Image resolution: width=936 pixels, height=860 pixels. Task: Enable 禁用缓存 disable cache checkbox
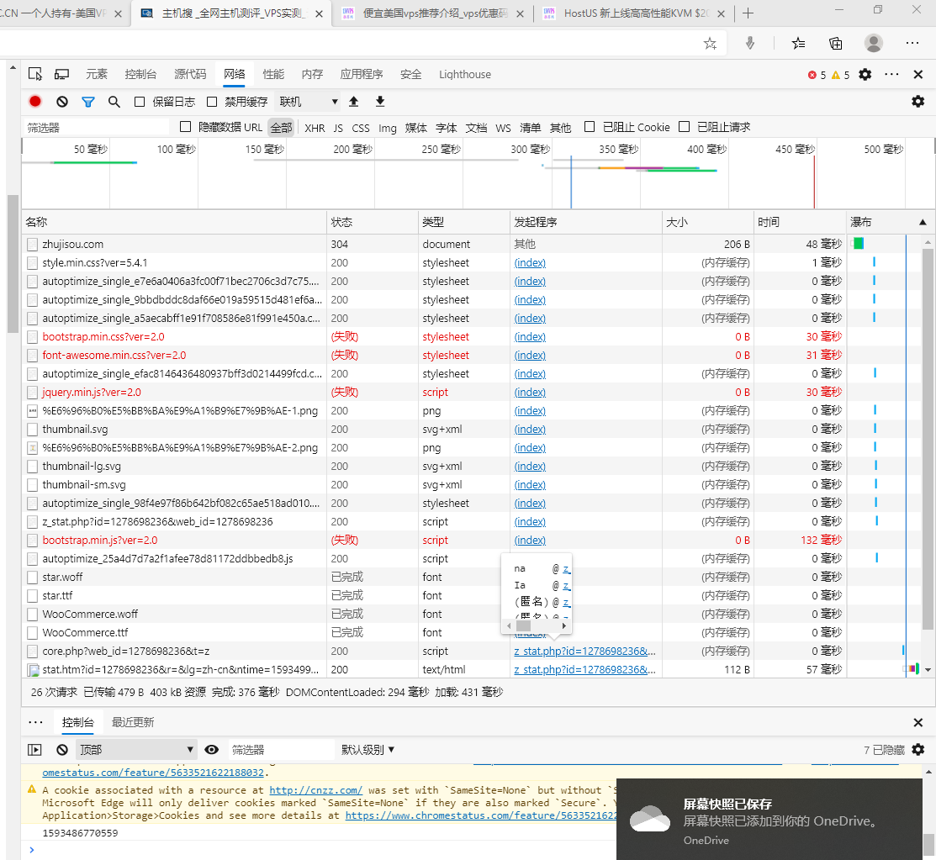coord(212,102)
